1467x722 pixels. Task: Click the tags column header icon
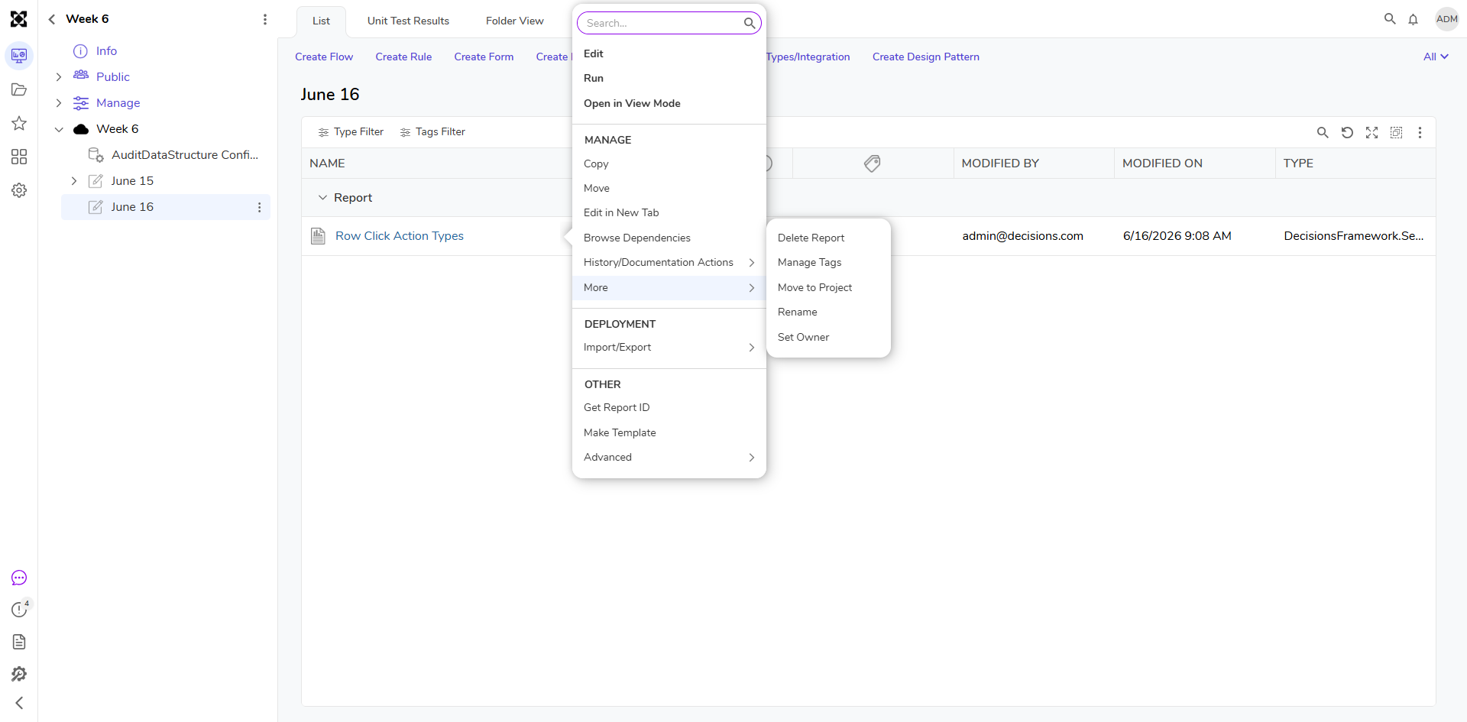[873, 164]
